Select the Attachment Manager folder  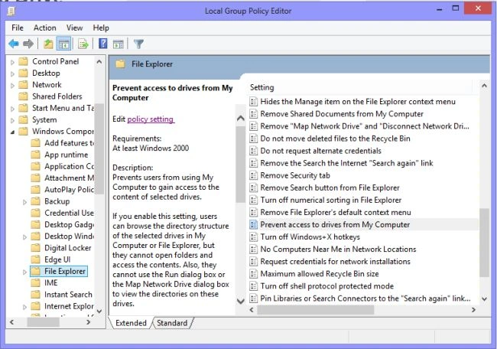point(69,178)
